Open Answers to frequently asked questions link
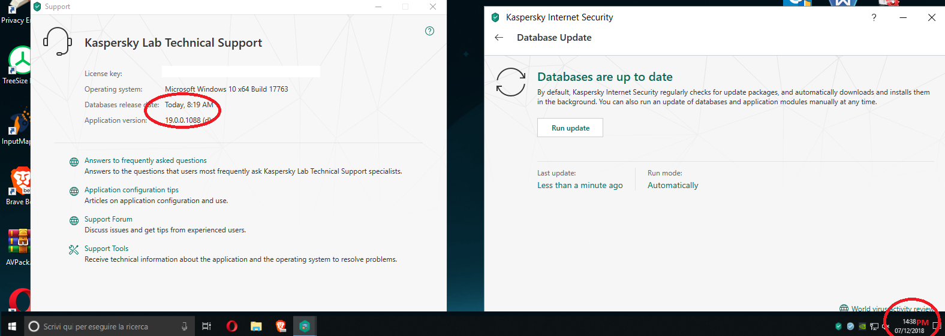Image resolution: width=945 pixels, height=336 pixels. (x=146, y=161)
